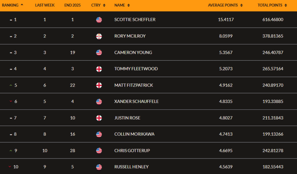Open Scottie Scheffler player link

tap(135, 20)
